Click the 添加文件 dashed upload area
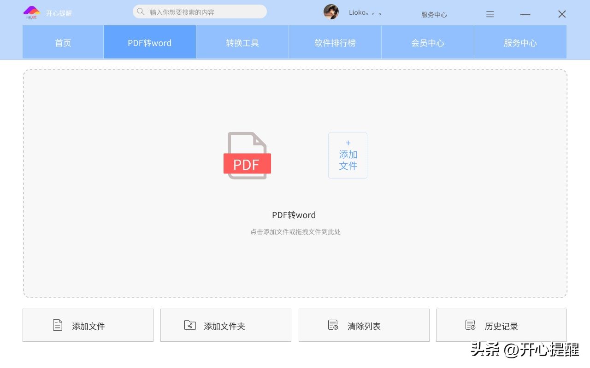This screenshot has width=590, height=368. [x=348, y=155]
